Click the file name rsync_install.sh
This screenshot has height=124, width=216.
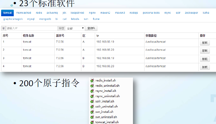106,91
